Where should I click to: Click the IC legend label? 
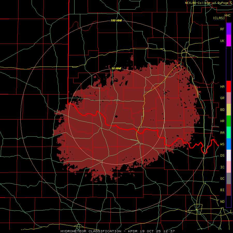pyautogui.click(x=222, y=167)
